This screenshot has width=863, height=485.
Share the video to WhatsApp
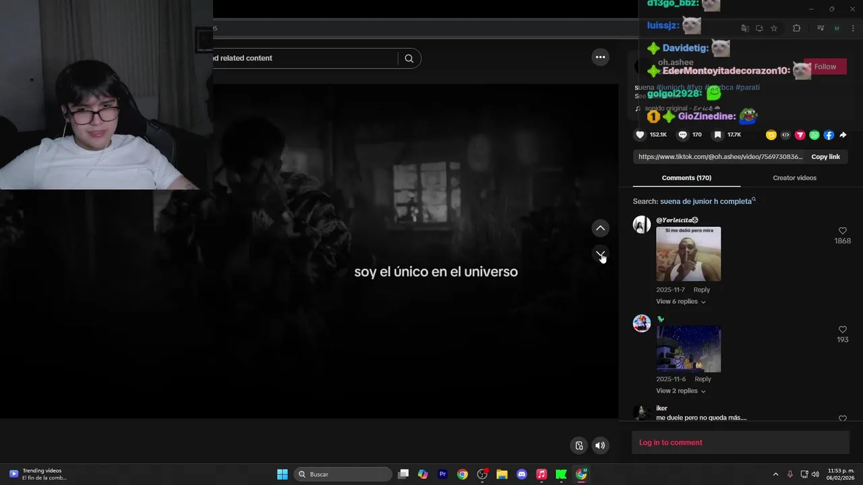814,135
